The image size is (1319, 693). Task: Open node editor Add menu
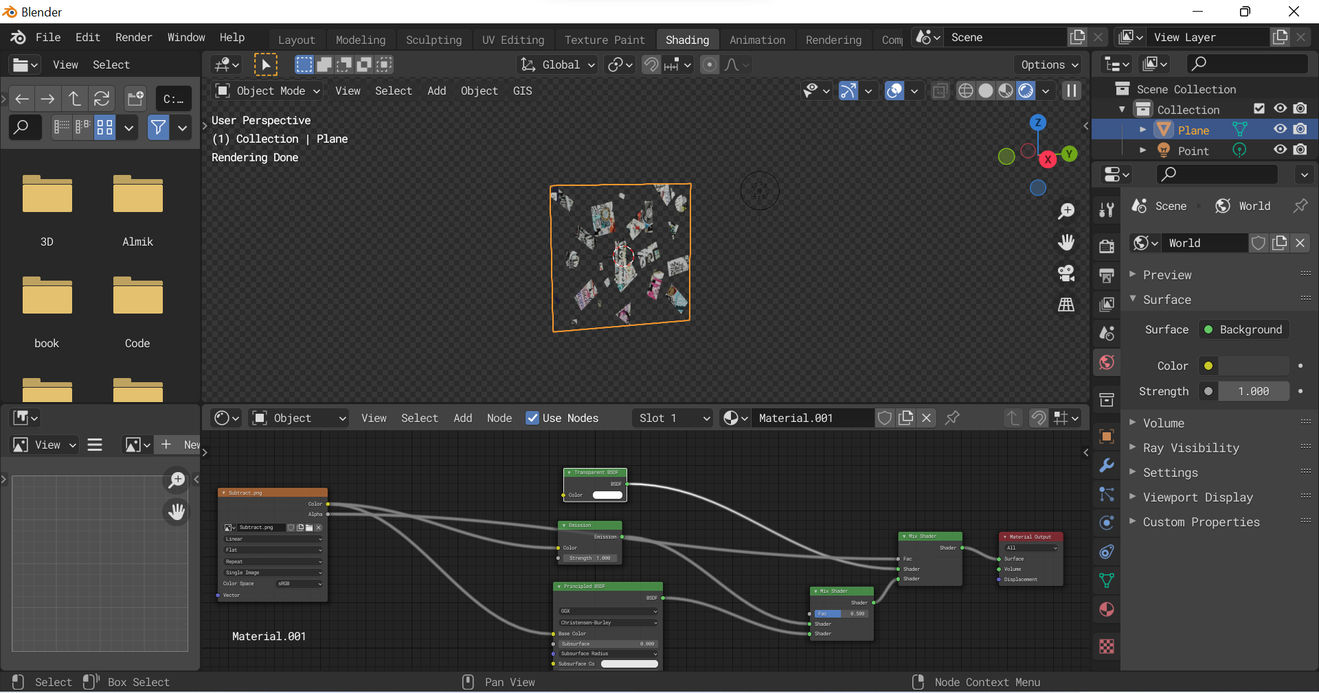click(x=462, y=418)
